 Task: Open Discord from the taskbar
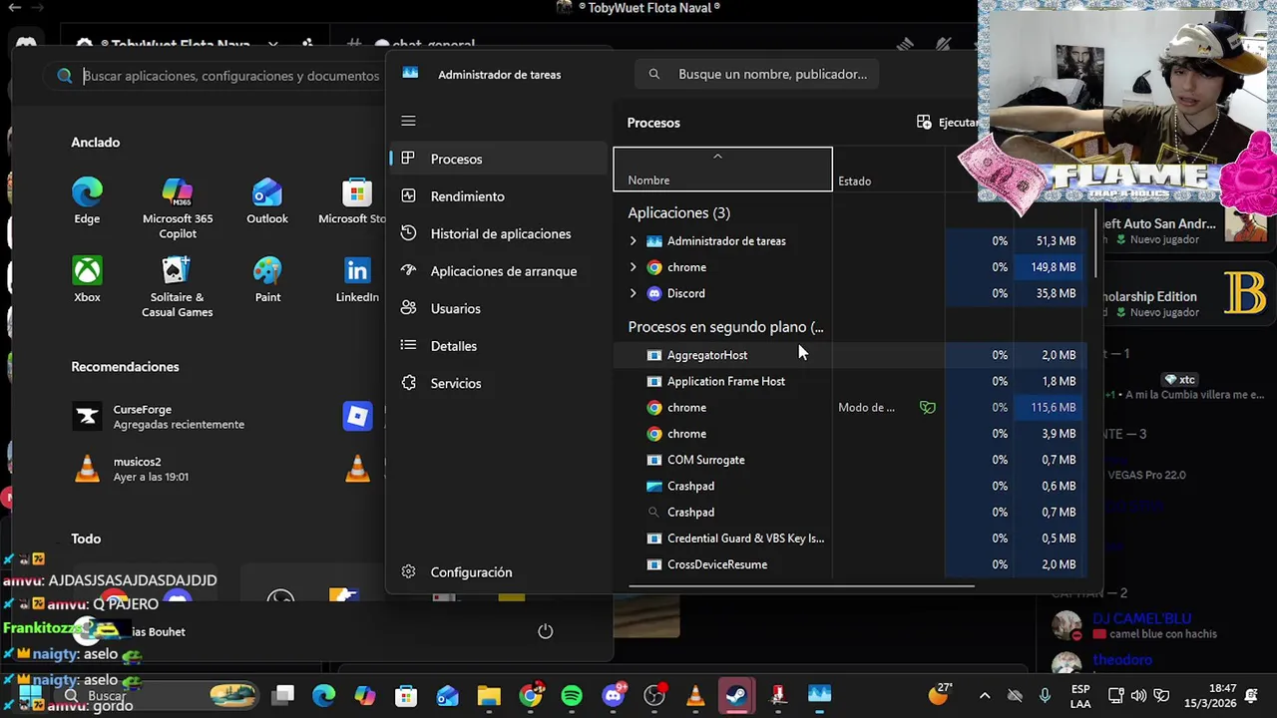(x=614, y=695)
